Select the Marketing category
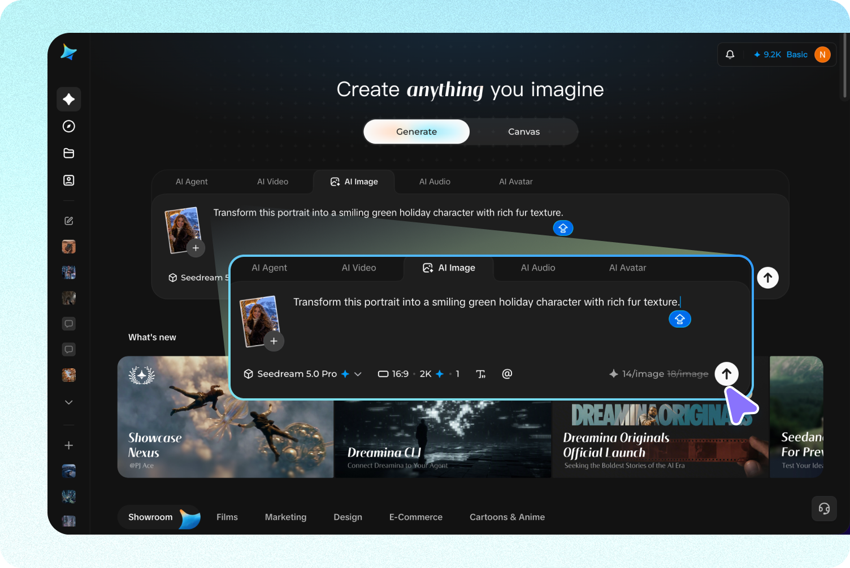 pos(285,517)
